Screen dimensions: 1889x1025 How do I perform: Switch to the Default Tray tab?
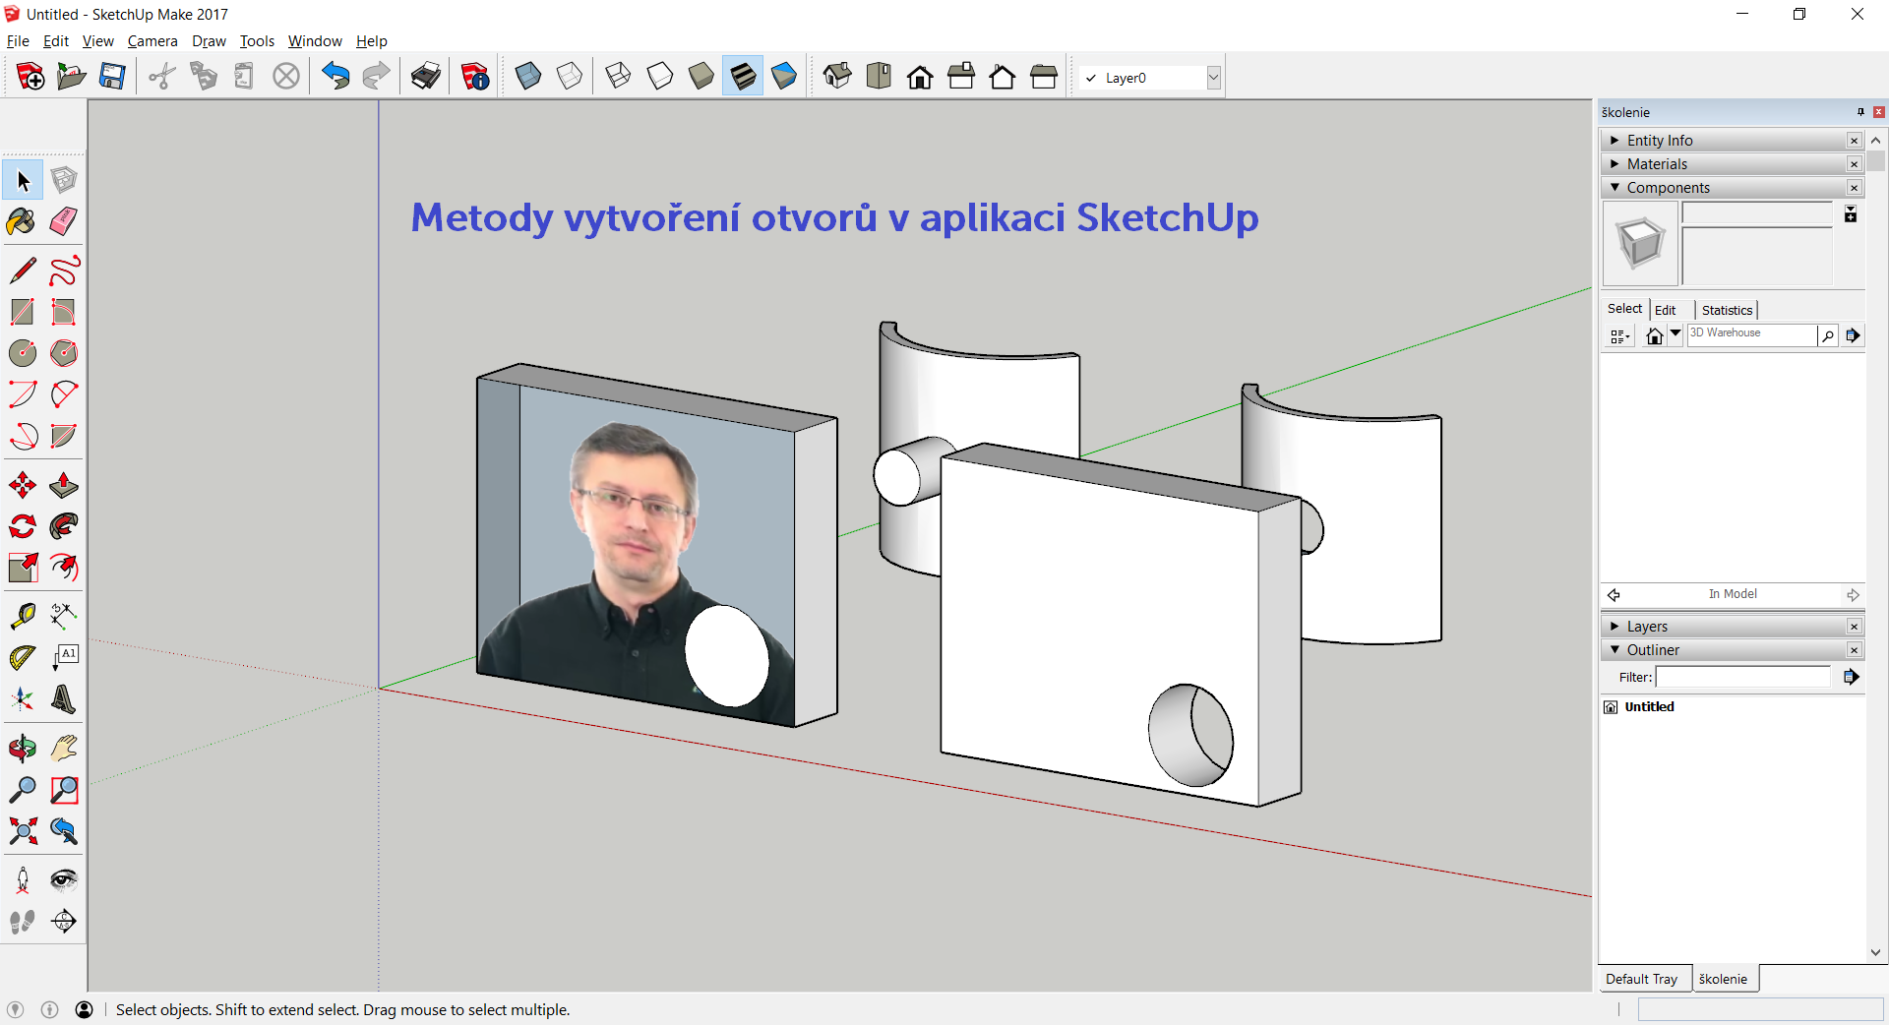(x=1642, y=979)
